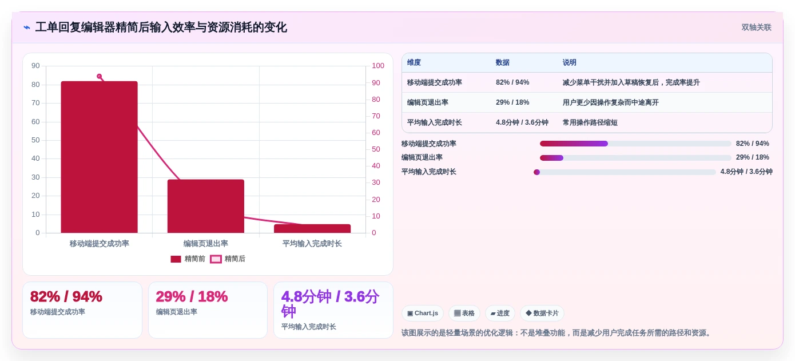
Task: Click the 平均输入完成时长 progress bar
Action: 625,172
